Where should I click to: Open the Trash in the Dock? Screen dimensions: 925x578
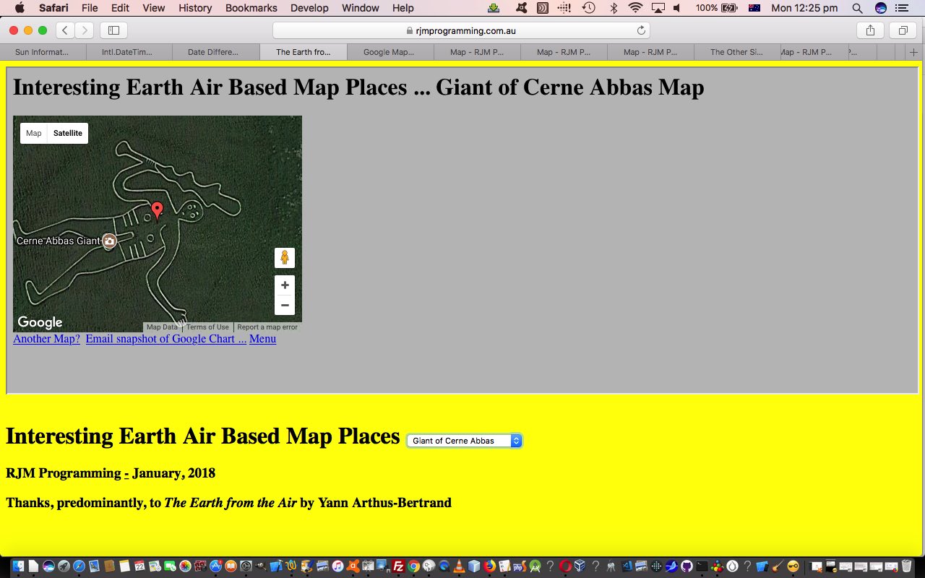pyautogui.click(x=906, y=566)
